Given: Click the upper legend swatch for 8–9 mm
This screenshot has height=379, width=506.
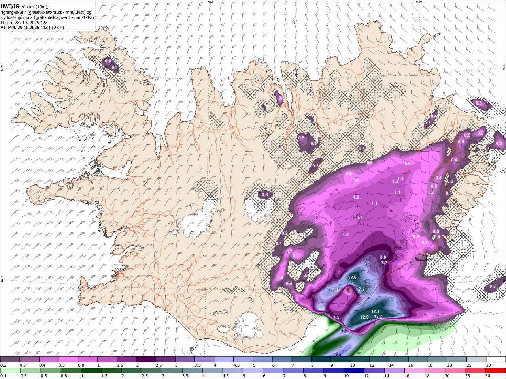Looking at the screenshot, I should [321, 359].
